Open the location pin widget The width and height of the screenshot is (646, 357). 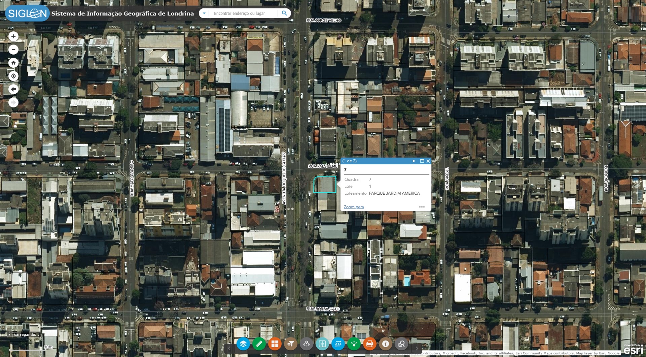tap(307, 344)
